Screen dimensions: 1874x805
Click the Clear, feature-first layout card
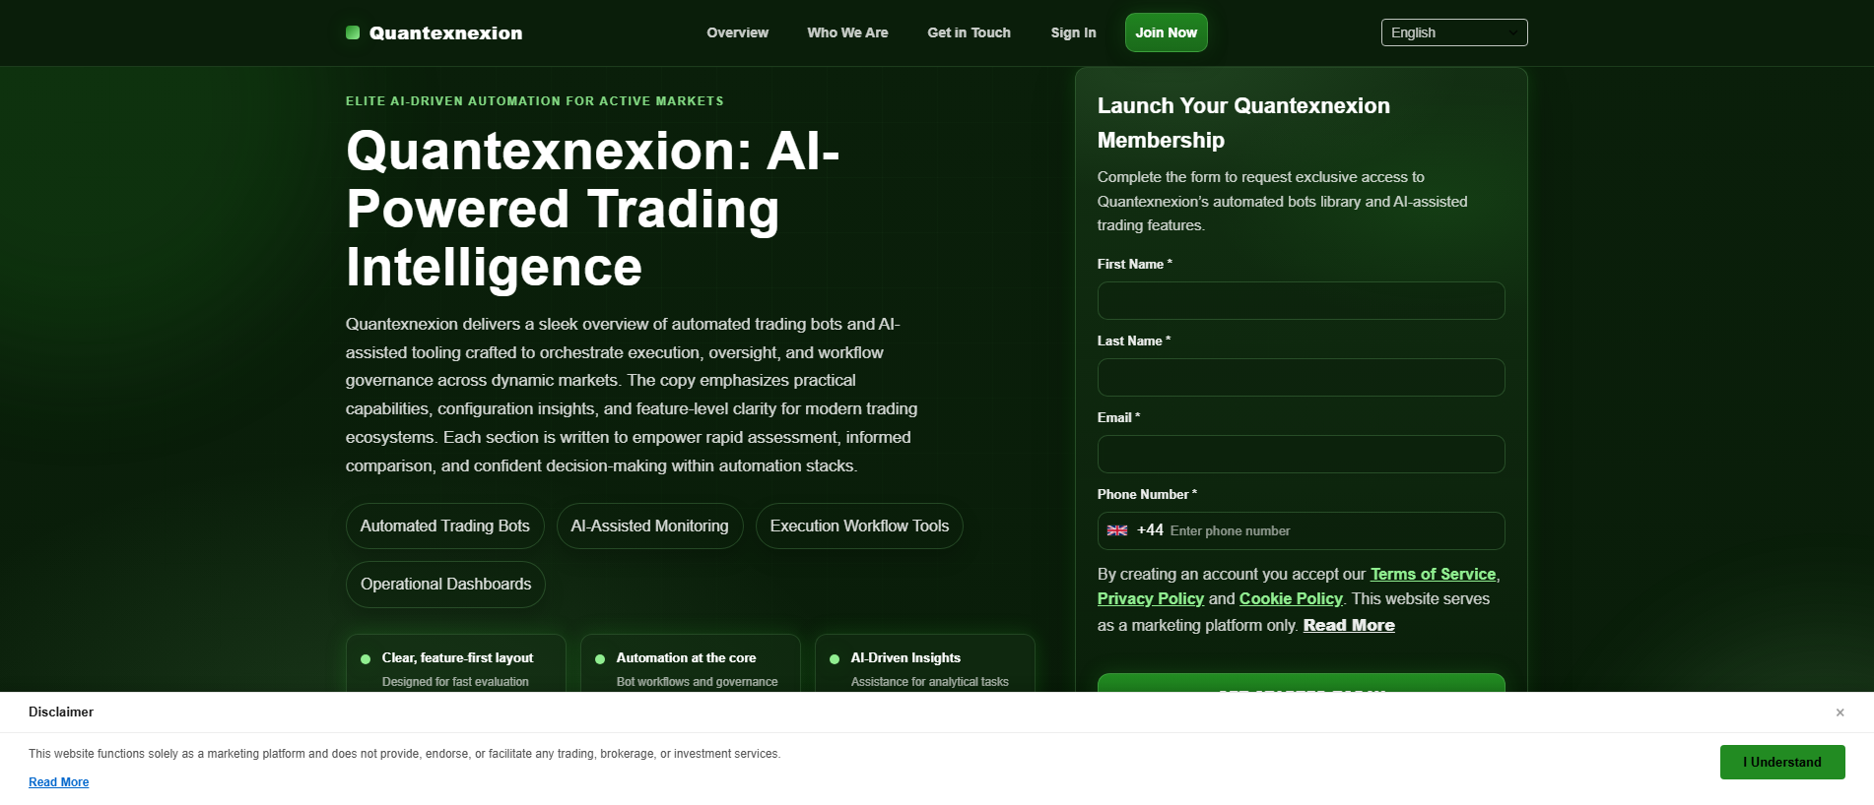[456, 664]
